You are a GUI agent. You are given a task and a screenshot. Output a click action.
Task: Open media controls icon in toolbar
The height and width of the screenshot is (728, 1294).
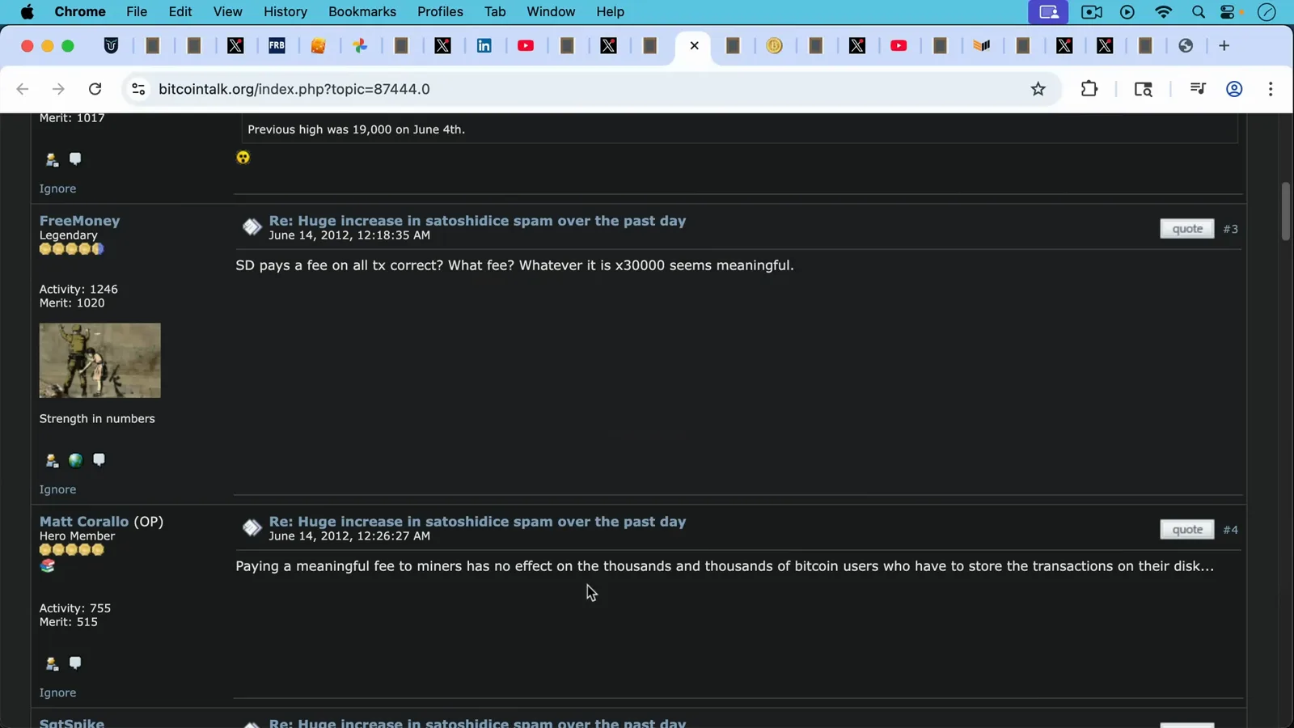[1198, 89]
